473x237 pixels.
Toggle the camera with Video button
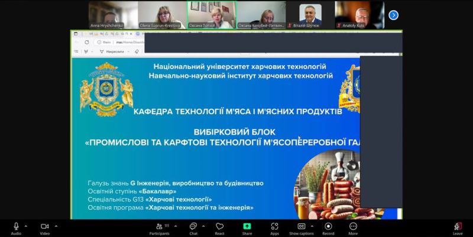pyautogui.click(x=45, y=228)
